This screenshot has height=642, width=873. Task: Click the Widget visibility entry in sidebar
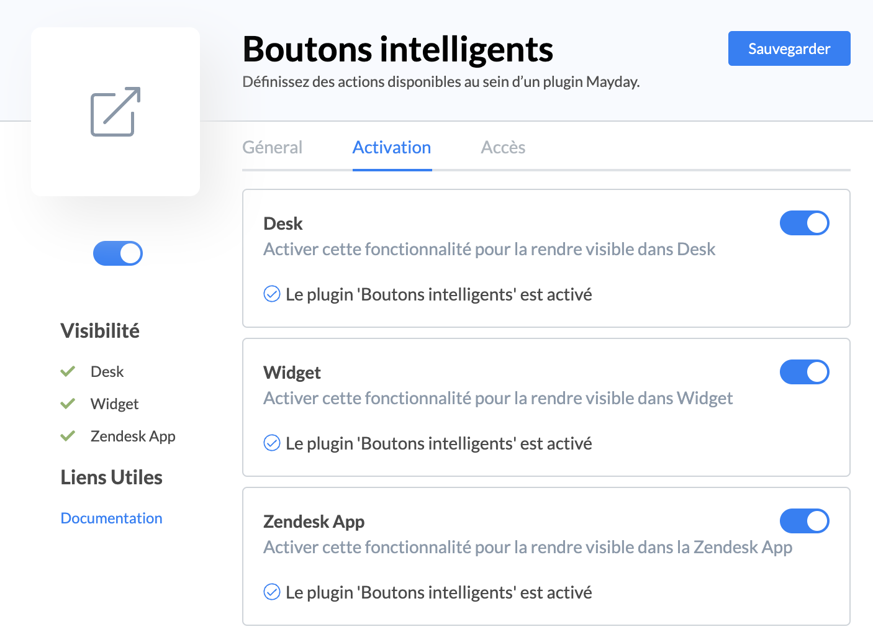[x=114, y=404]
